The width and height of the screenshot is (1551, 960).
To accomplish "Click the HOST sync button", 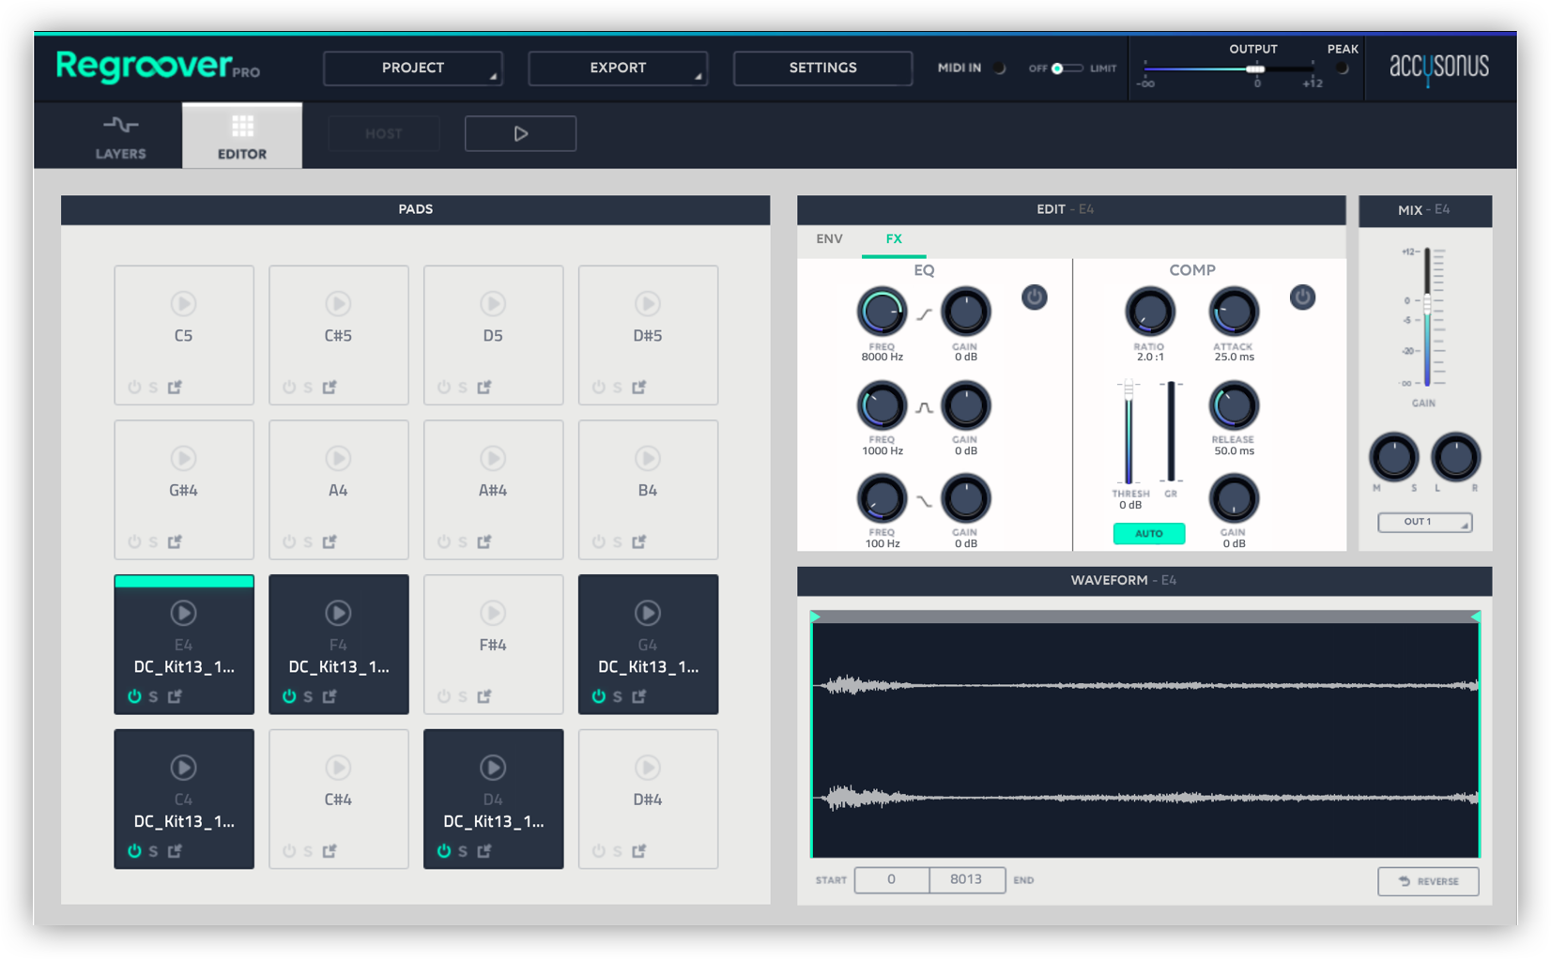I will (x=383, y=133).
